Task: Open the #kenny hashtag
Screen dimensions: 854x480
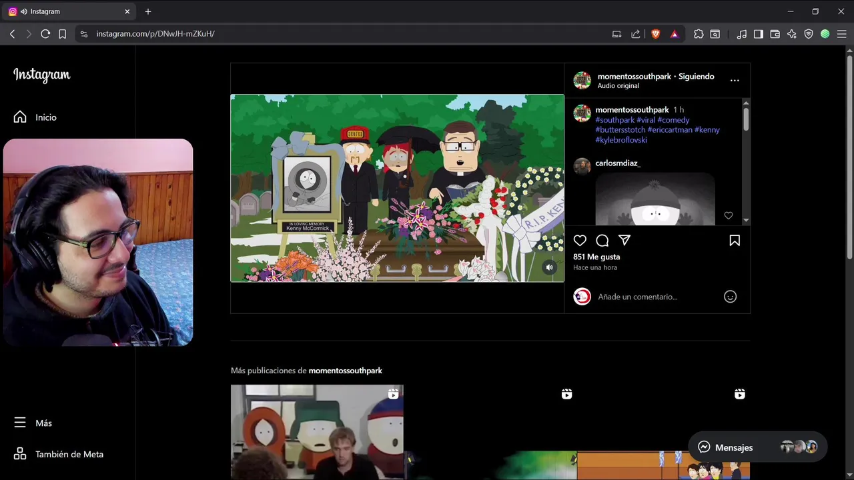Action: point(707,130)
